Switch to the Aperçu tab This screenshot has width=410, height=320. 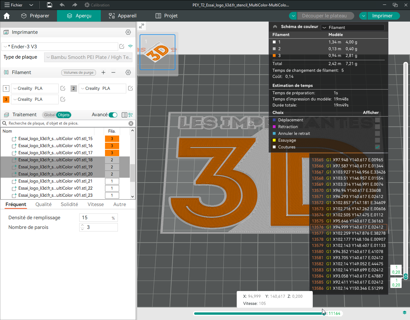pyautogui.click(x=79, y=16)
